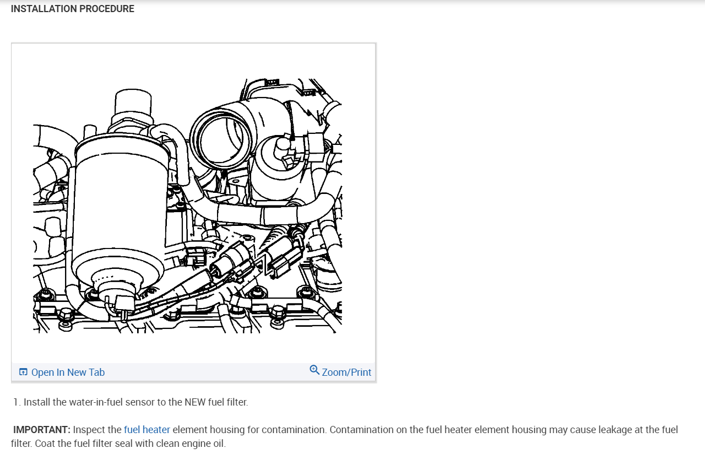Select the INSTALLATION PROCEDURE heading
The width and height of the screenshot is (705, 459).
click(x=73, y=9)
